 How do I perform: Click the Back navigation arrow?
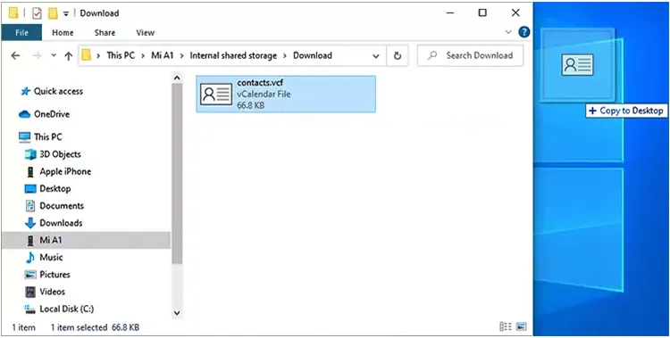pyautogui.click(x=15, y=55)
